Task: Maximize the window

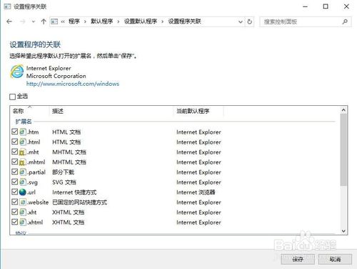Action: [x=326, y=6]
